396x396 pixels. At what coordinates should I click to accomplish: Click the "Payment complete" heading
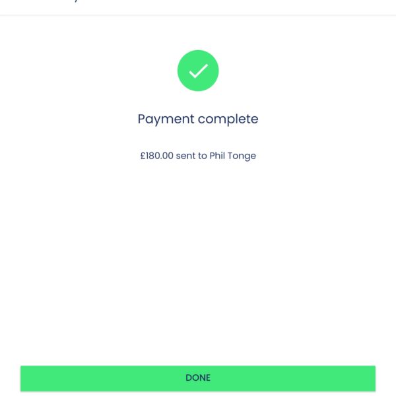point(198,119)
